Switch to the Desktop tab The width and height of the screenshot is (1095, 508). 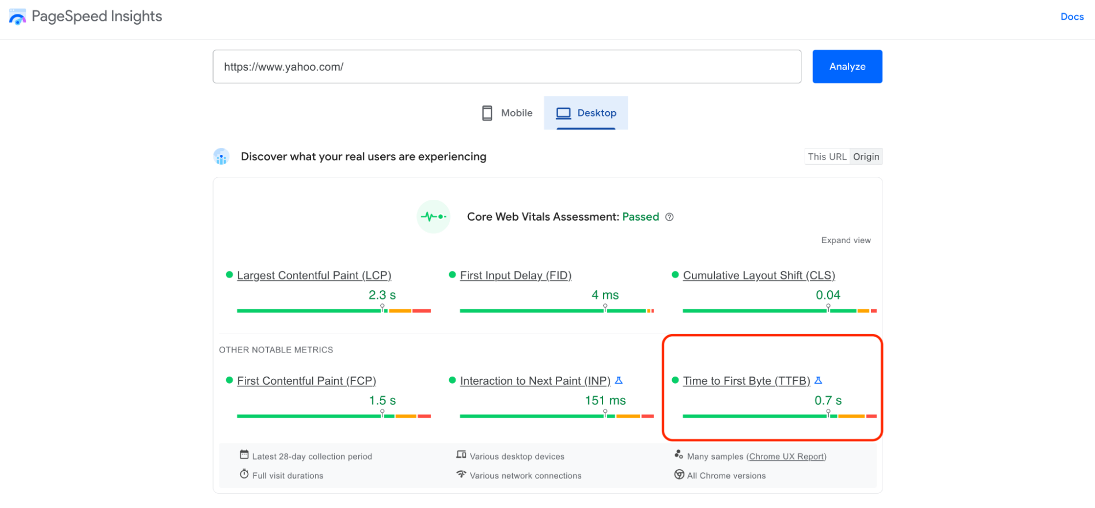click(x=586, y=113)
